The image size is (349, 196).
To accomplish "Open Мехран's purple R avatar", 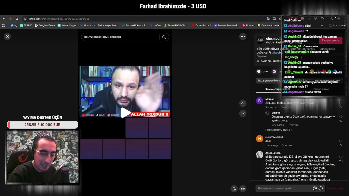I will (259, 101).
